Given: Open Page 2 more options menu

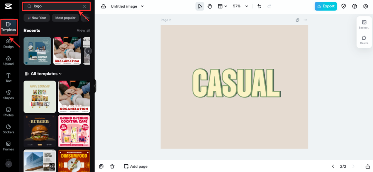Looking at the screenshot, I should (x=305, y=20).
